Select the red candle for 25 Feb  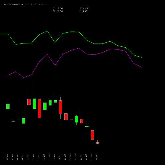click(x=82, y=121)
